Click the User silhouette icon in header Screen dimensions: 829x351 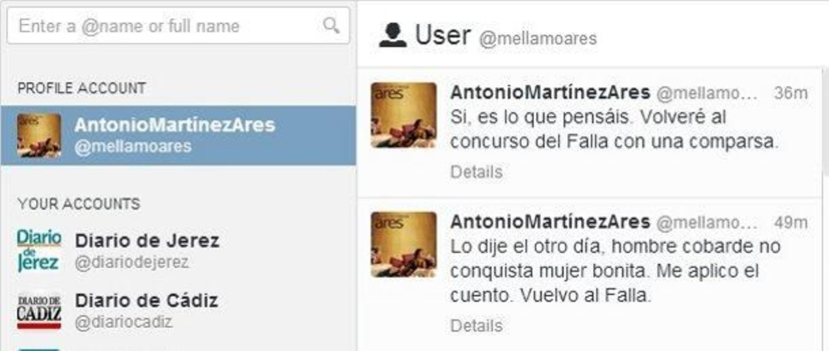point(392,35)
